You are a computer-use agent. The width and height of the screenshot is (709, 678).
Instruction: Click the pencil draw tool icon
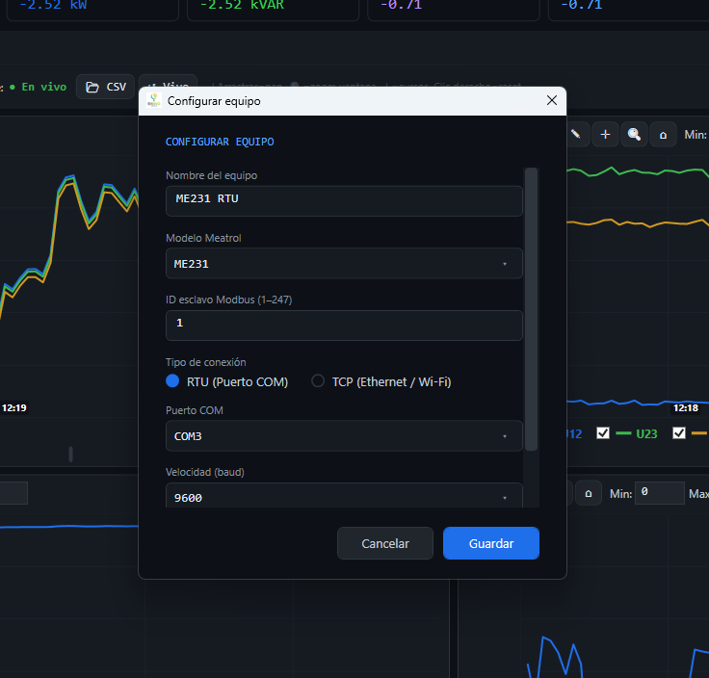coord(576,134)
